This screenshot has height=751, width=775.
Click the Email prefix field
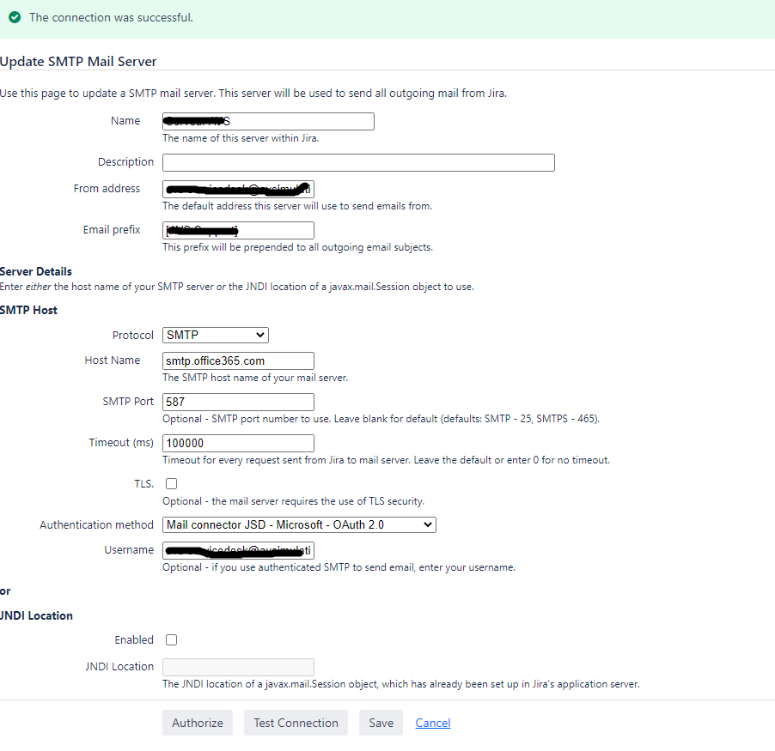pyautogui.click(x=238, y=231)
